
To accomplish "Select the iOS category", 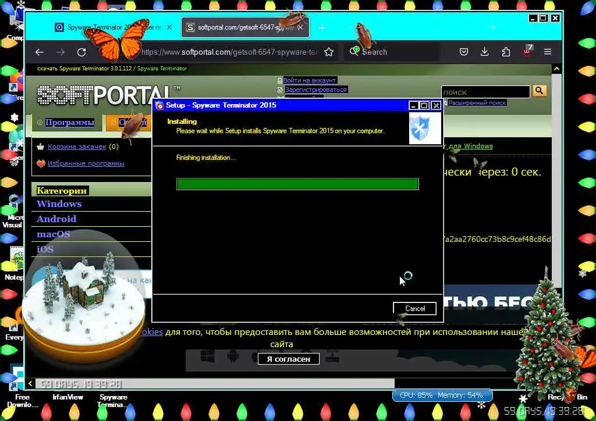I will (45, 249).
